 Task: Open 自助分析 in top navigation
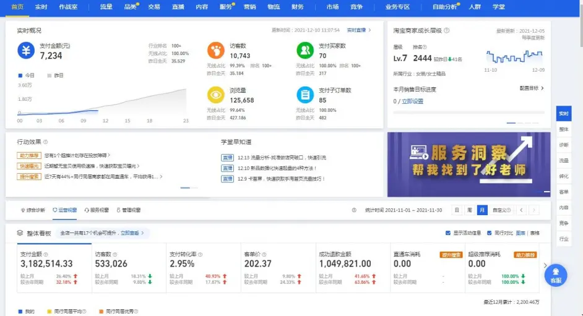444,7
